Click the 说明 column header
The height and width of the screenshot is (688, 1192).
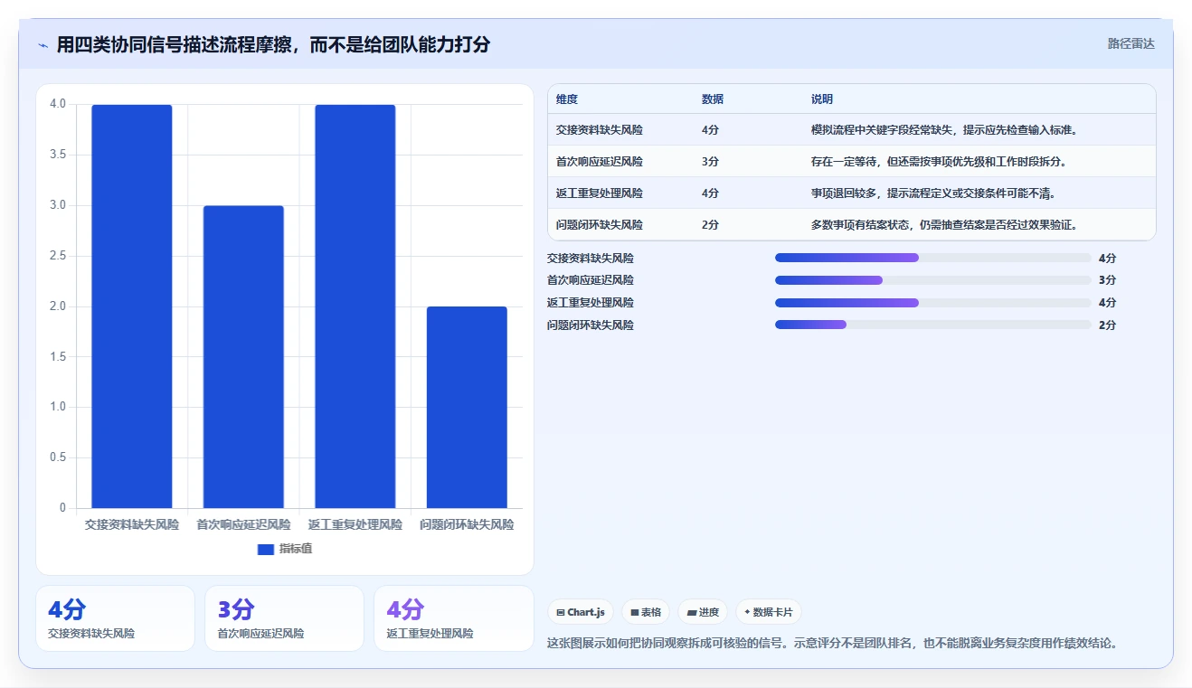click(822, 99)
